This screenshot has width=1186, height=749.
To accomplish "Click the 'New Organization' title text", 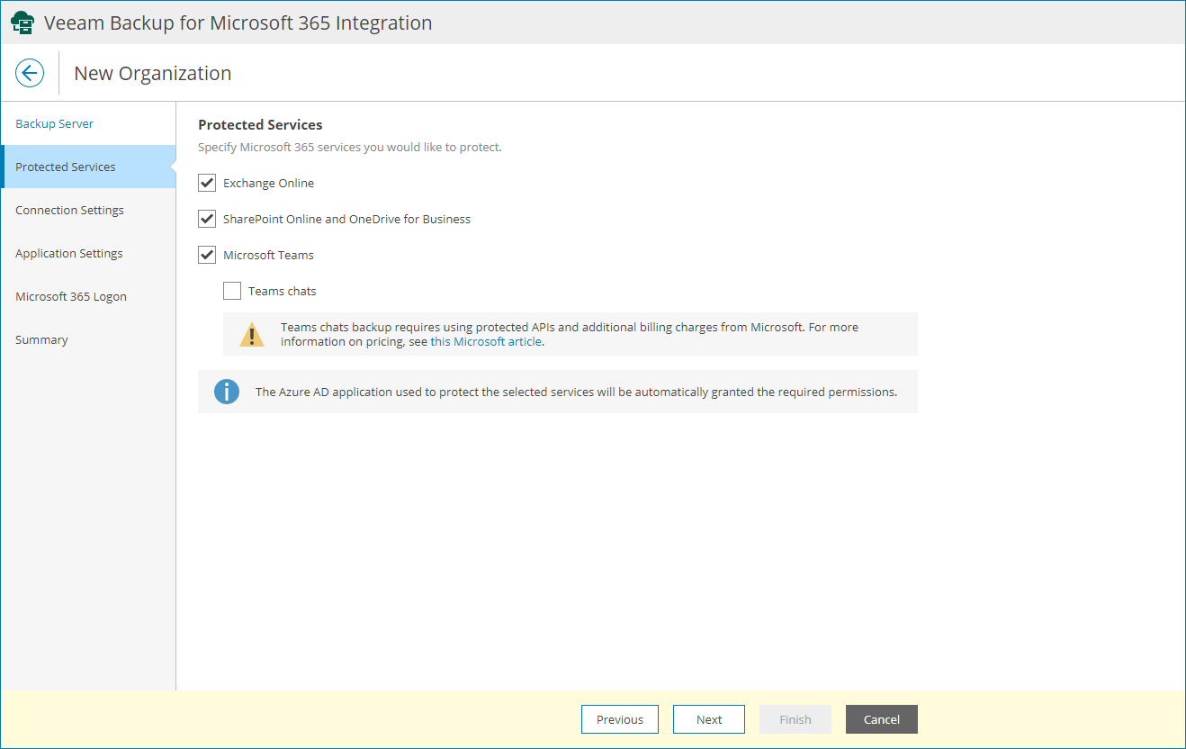I will tap(153, 73).
